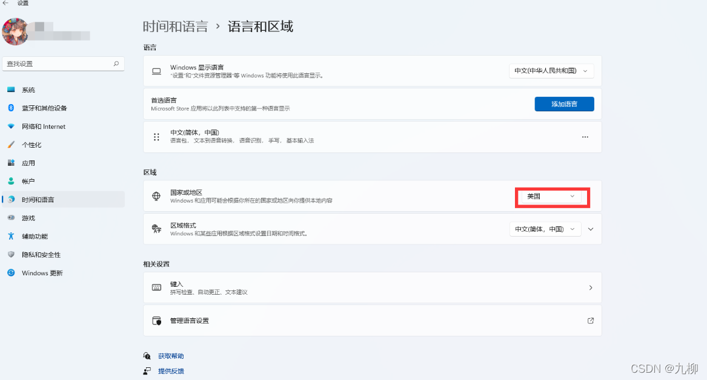Image resolution: width=707 pixels, height=380 pixels.
Task: Open the 美国 country dropdown
Action: coord(551,196)
